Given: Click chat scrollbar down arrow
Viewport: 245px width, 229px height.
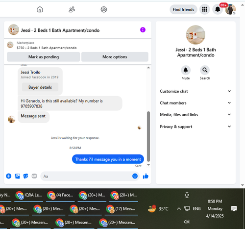Looking at the screenshot, I should [x=148, y=165].
